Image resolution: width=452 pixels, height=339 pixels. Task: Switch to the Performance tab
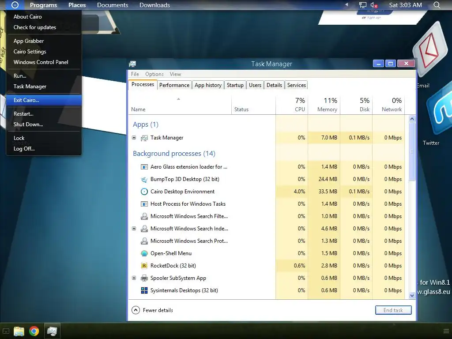click(174, 85)
